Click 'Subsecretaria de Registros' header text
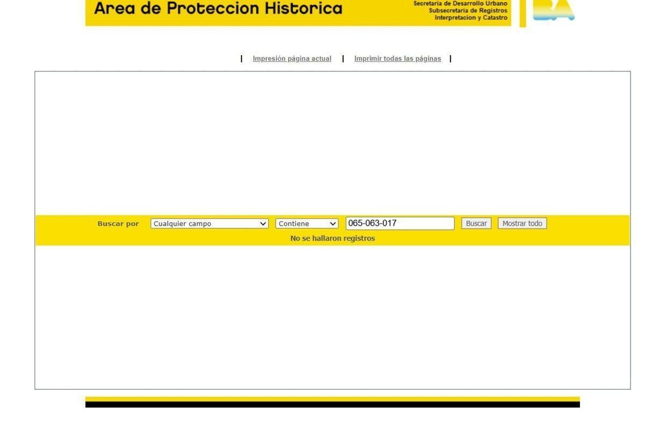The image size is (645, 422). [468, 10]
